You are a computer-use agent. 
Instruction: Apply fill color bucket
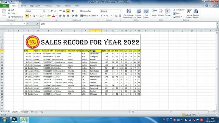pos(48,16)
